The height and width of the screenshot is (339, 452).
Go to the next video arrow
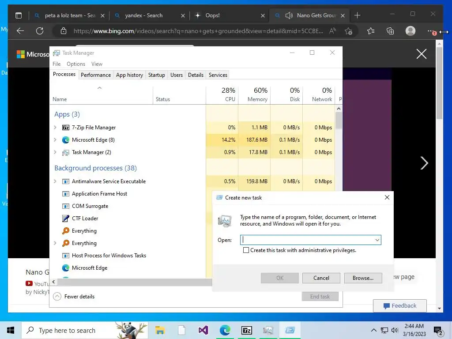(424, 163)
